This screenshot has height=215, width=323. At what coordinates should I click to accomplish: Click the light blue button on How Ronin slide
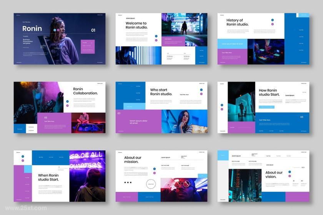(266, 107)
